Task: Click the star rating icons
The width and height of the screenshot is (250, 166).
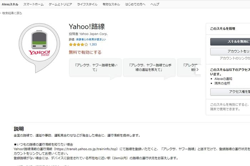Action: pyautogui.click(x=79, y=45)
